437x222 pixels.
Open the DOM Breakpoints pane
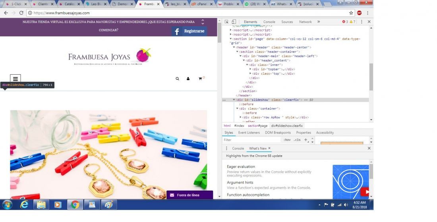(278, 133)
